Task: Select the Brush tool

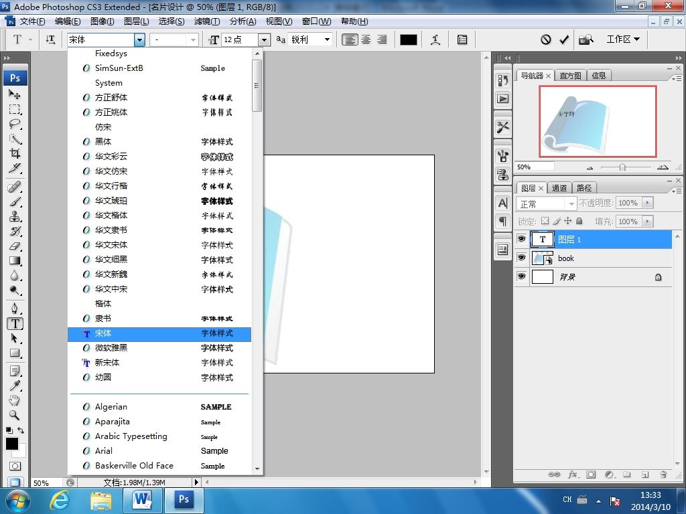Action: click(15, 202)
